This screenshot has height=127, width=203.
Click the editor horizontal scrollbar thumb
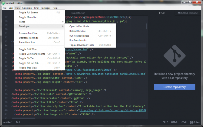click(x=24, y=118)
